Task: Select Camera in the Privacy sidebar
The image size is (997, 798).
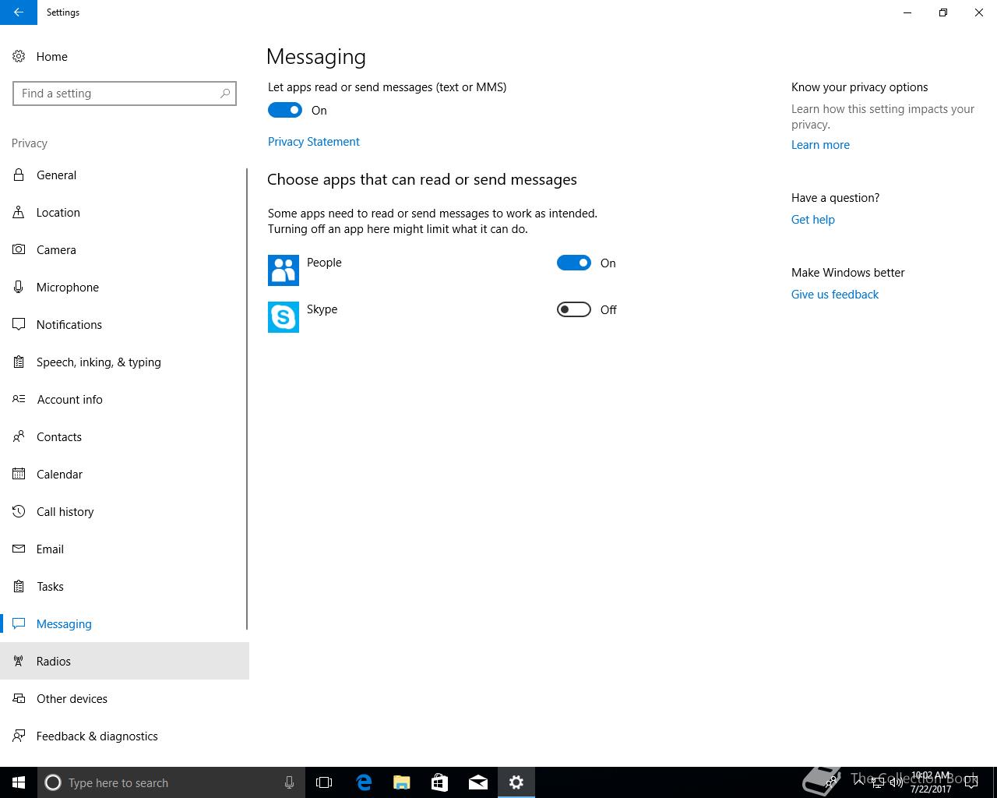Action: pos(56,250)
